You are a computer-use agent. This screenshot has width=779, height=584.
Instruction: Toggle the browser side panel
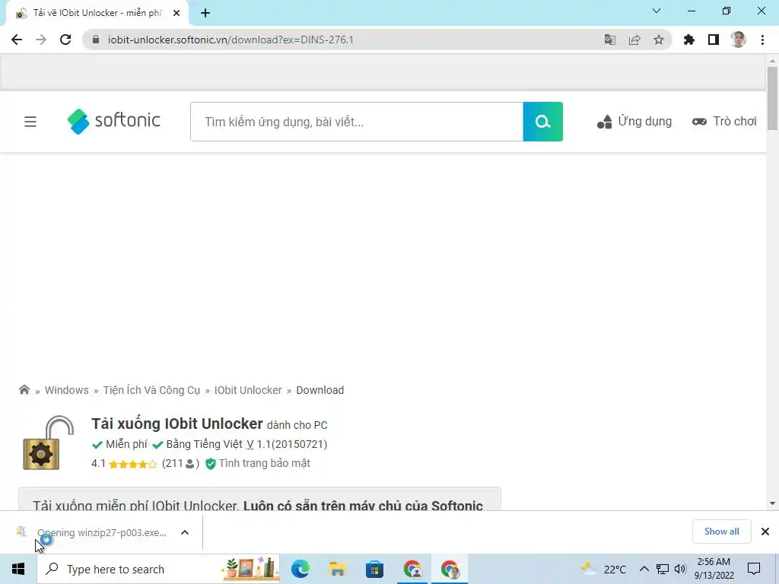click(714, 40)
